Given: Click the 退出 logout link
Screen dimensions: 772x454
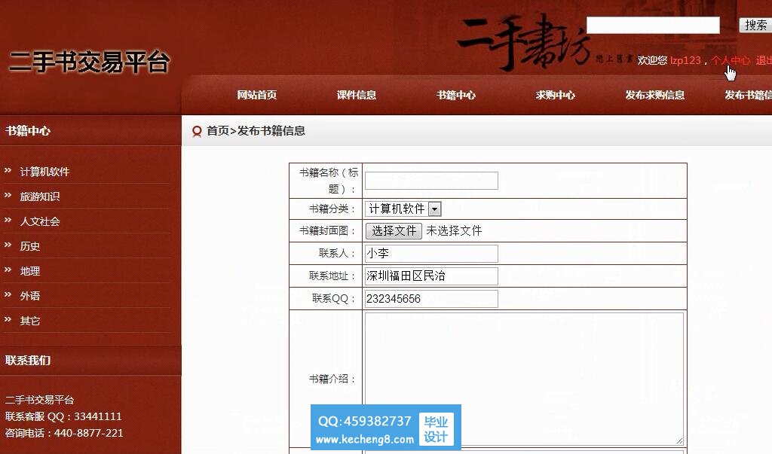Looking at the screenshot, I should coord(764,60).
